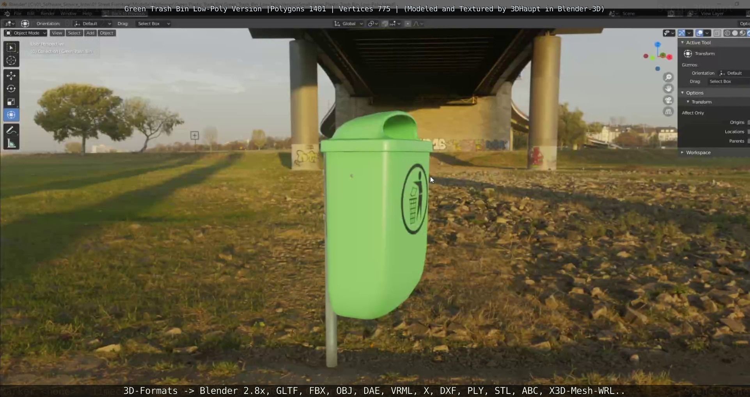Switch to material preview shading

point(743,33)
